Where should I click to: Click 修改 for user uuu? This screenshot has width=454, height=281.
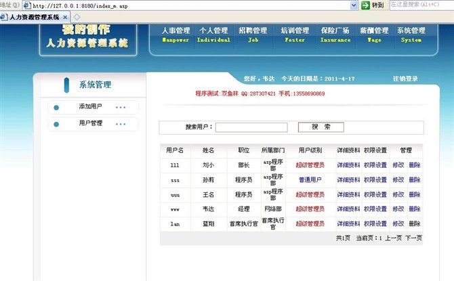(x=398, y=194)
